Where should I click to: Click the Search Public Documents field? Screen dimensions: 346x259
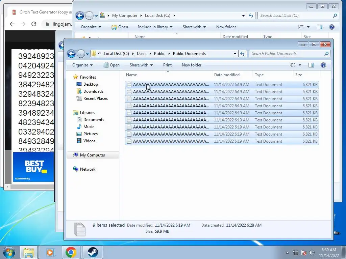290,54
